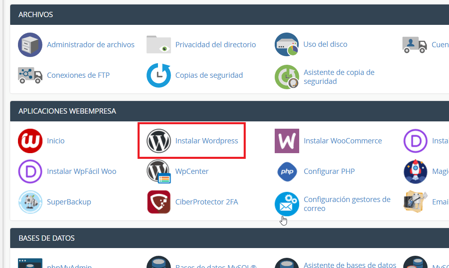Open the Instalar WpFácil Woo link
This screenshot has height=268, width=449.
(82, 171)
